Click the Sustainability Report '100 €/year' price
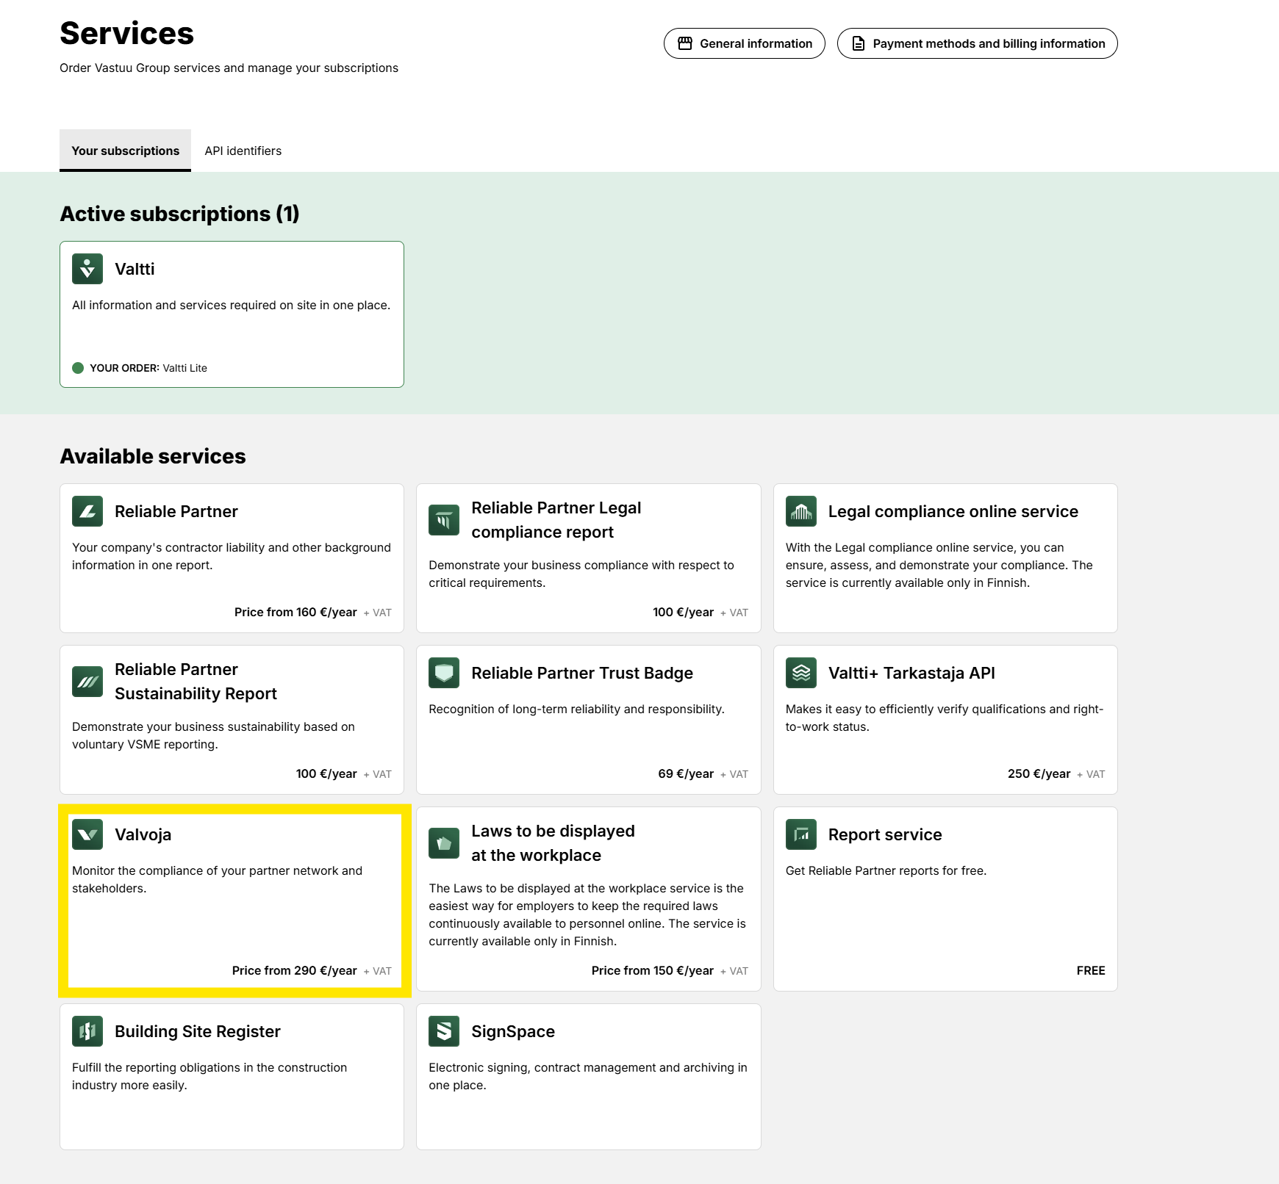 coord(326,773)
